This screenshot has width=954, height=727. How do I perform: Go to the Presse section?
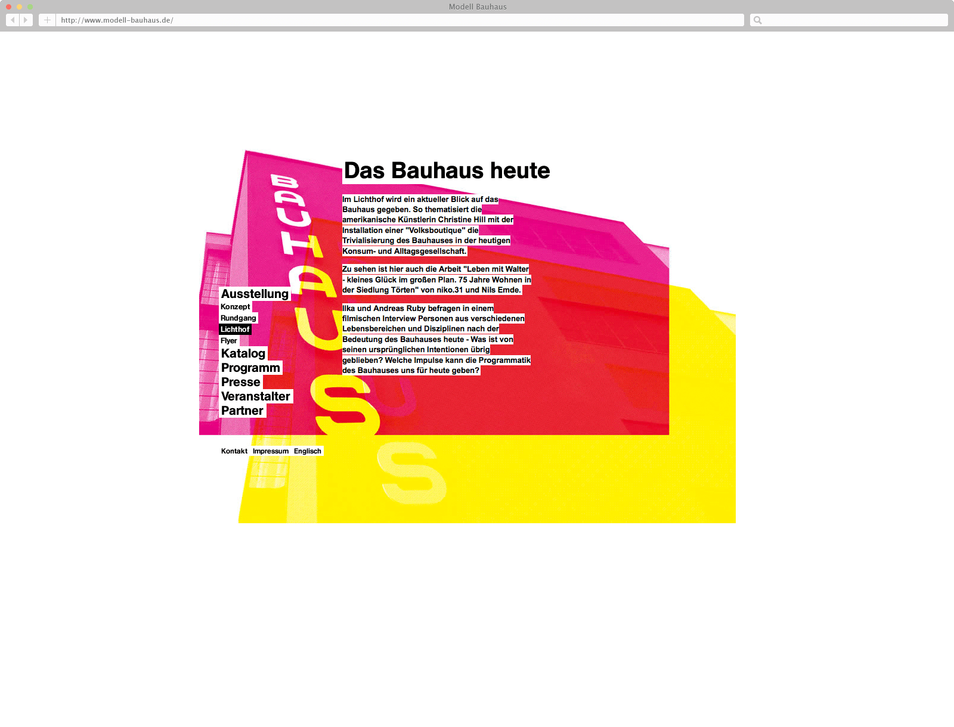click(241, 382)
